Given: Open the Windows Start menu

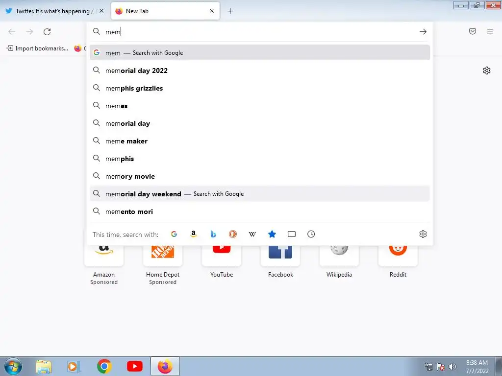Looking at the screenshot, I should [13, 366].
